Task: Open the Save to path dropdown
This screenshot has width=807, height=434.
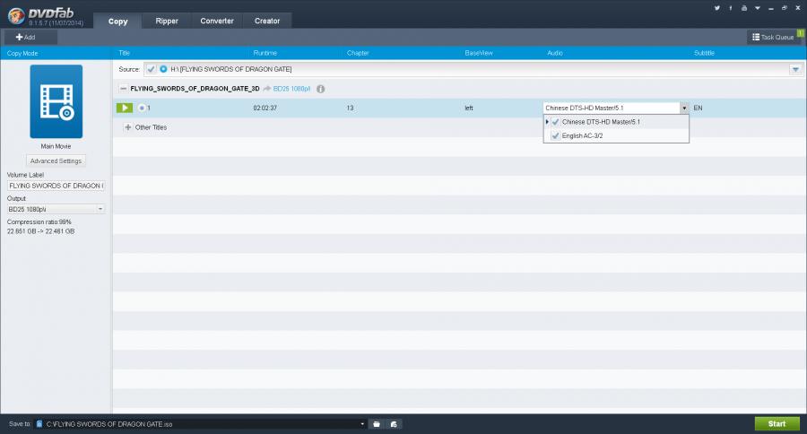Action: [x=362, y=424]
